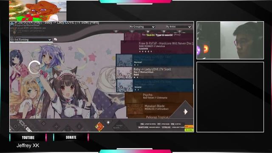
Task: Click the Normal difficulty thumbnail image
Action: 125,60
